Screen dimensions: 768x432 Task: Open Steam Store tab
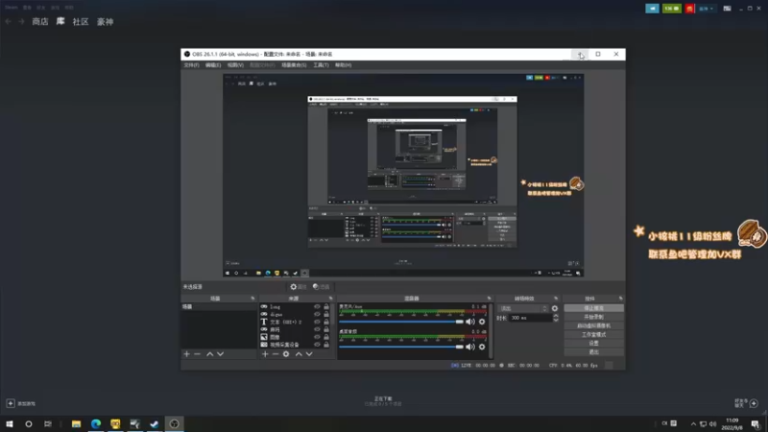coord(40,21)
